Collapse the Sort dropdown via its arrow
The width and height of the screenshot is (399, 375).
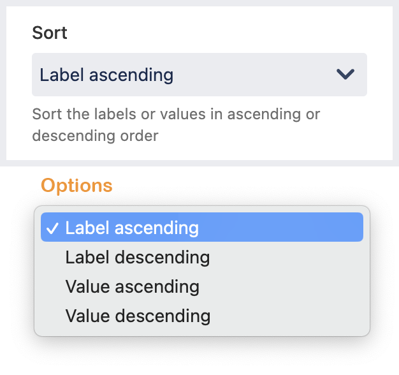tap(345, 75)
